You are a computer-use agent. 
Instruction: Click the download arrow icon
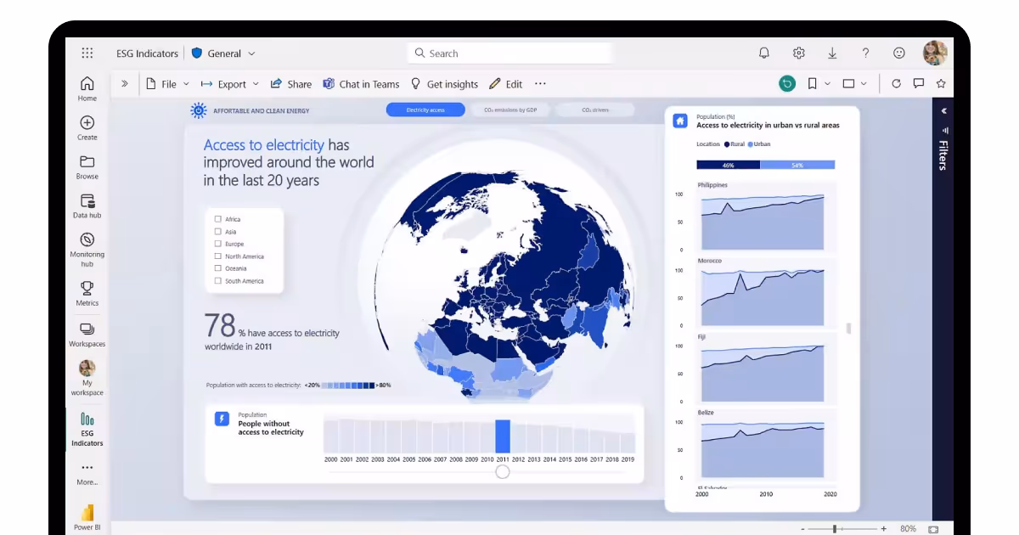pos(832,53)
